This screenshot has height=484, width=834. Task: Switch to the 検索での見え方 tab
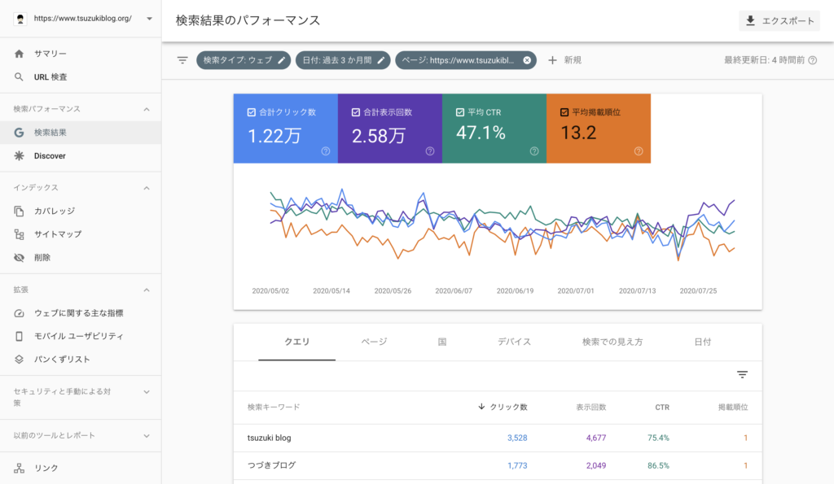point(612,342)
